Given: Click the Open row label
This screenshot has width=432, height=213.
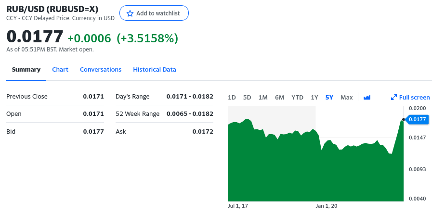Looking at the screenshot, I should [x=14, y=114].
